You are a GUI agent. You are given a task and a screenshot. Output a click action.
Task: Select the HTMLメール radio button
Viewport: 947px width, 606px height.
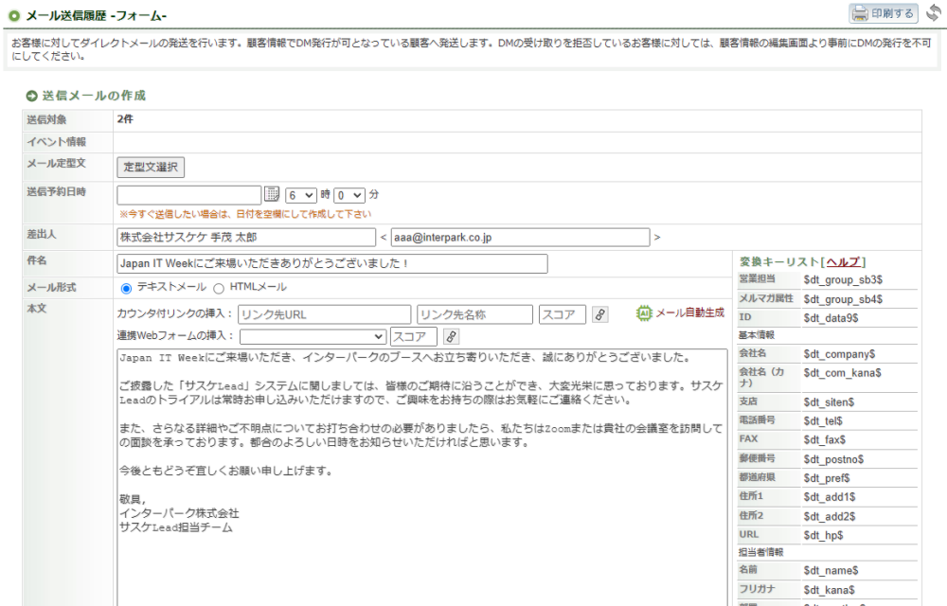pos(219,288)
